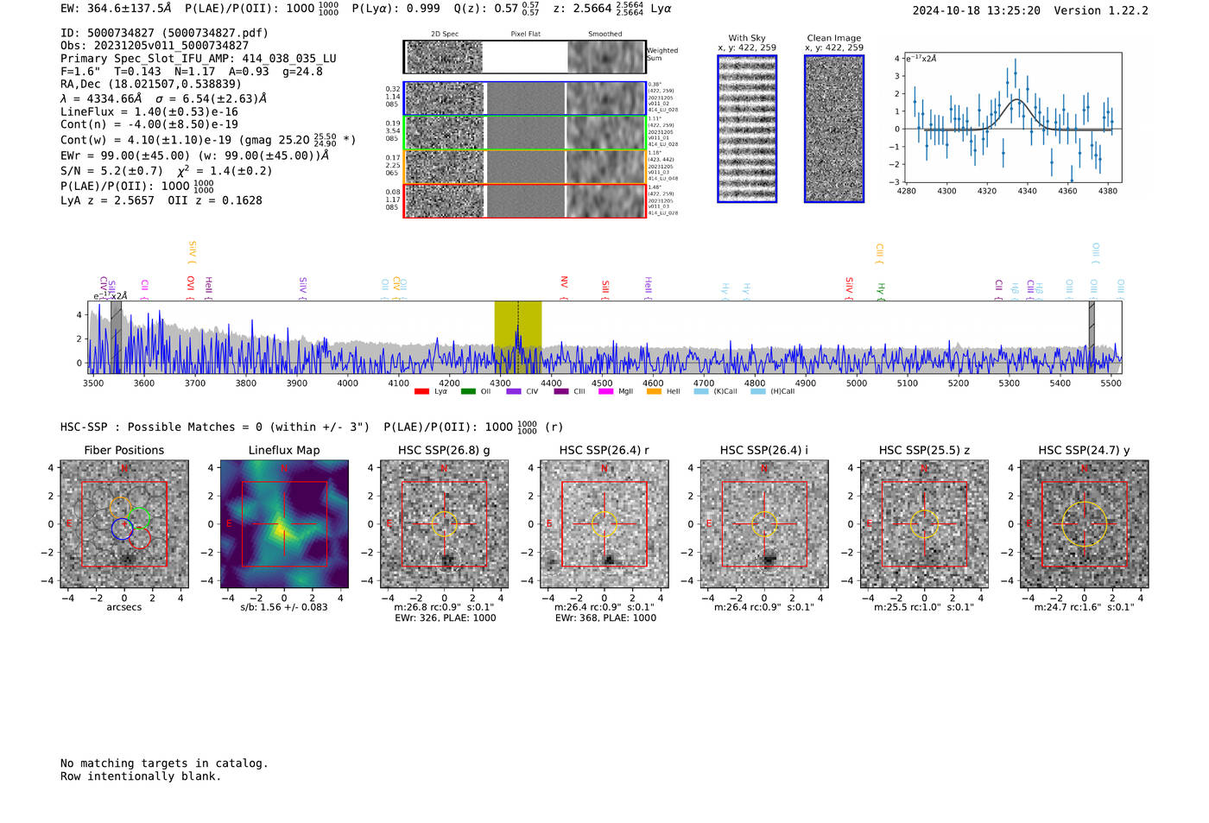Select the "S/N = 5.2(±0.7)" value
The image size is (1209, 823).
(x=111, y=171)
